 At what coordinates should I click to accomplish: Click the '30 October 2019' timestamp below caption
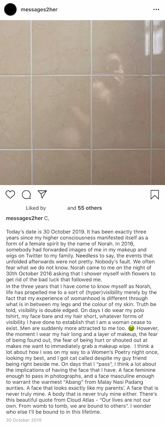24,420
